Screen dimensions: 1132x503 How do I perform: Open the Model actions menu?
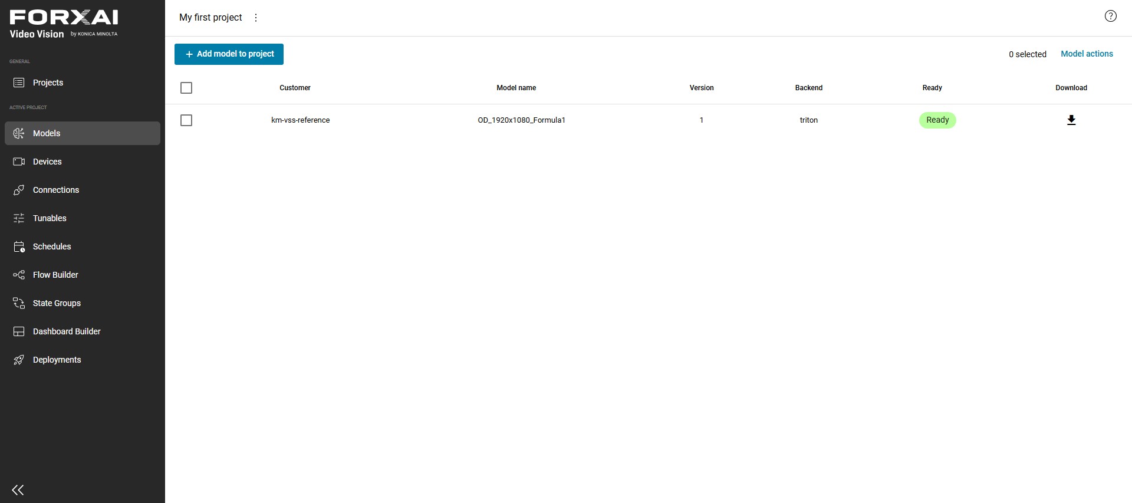pyautogui.click(x=1087, y=54)
